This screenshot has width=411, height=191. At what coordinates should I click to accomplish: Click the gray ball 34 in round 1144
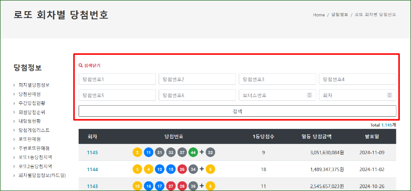coord(193,169)
